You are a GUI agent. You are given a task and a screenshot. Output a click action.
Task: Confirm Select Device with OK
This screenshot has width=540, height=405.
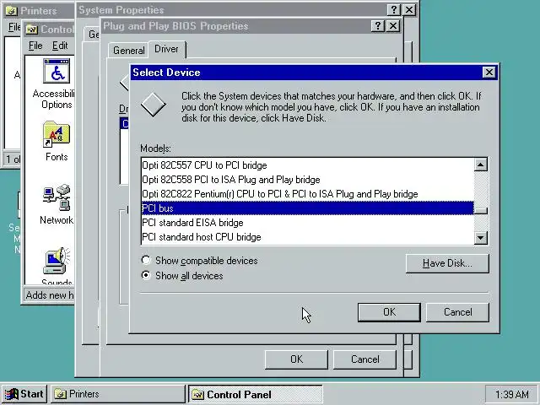[x=389, y=312]
